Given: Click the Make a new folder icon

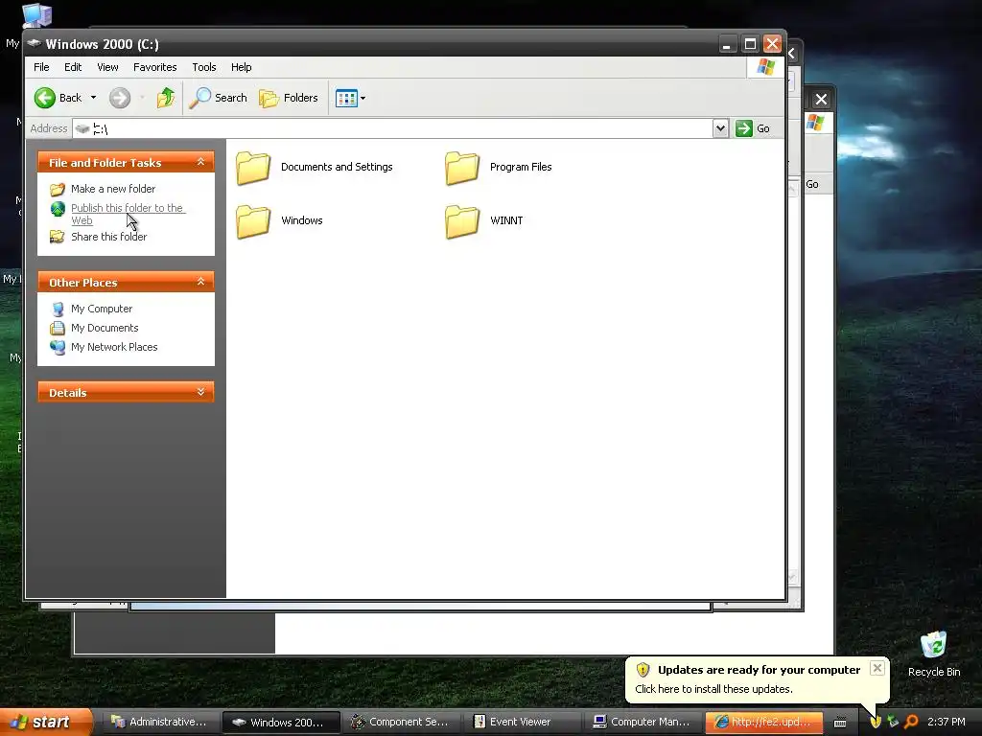Looking at the screenshot, I should [x=58, y=189].
